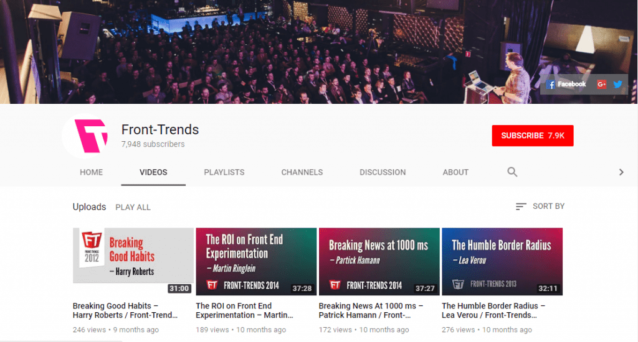The width and height of the screenshot is (638, 342).
Task: Click the red SUBSCRIBE 7.9K button
Action: point(533,136)
